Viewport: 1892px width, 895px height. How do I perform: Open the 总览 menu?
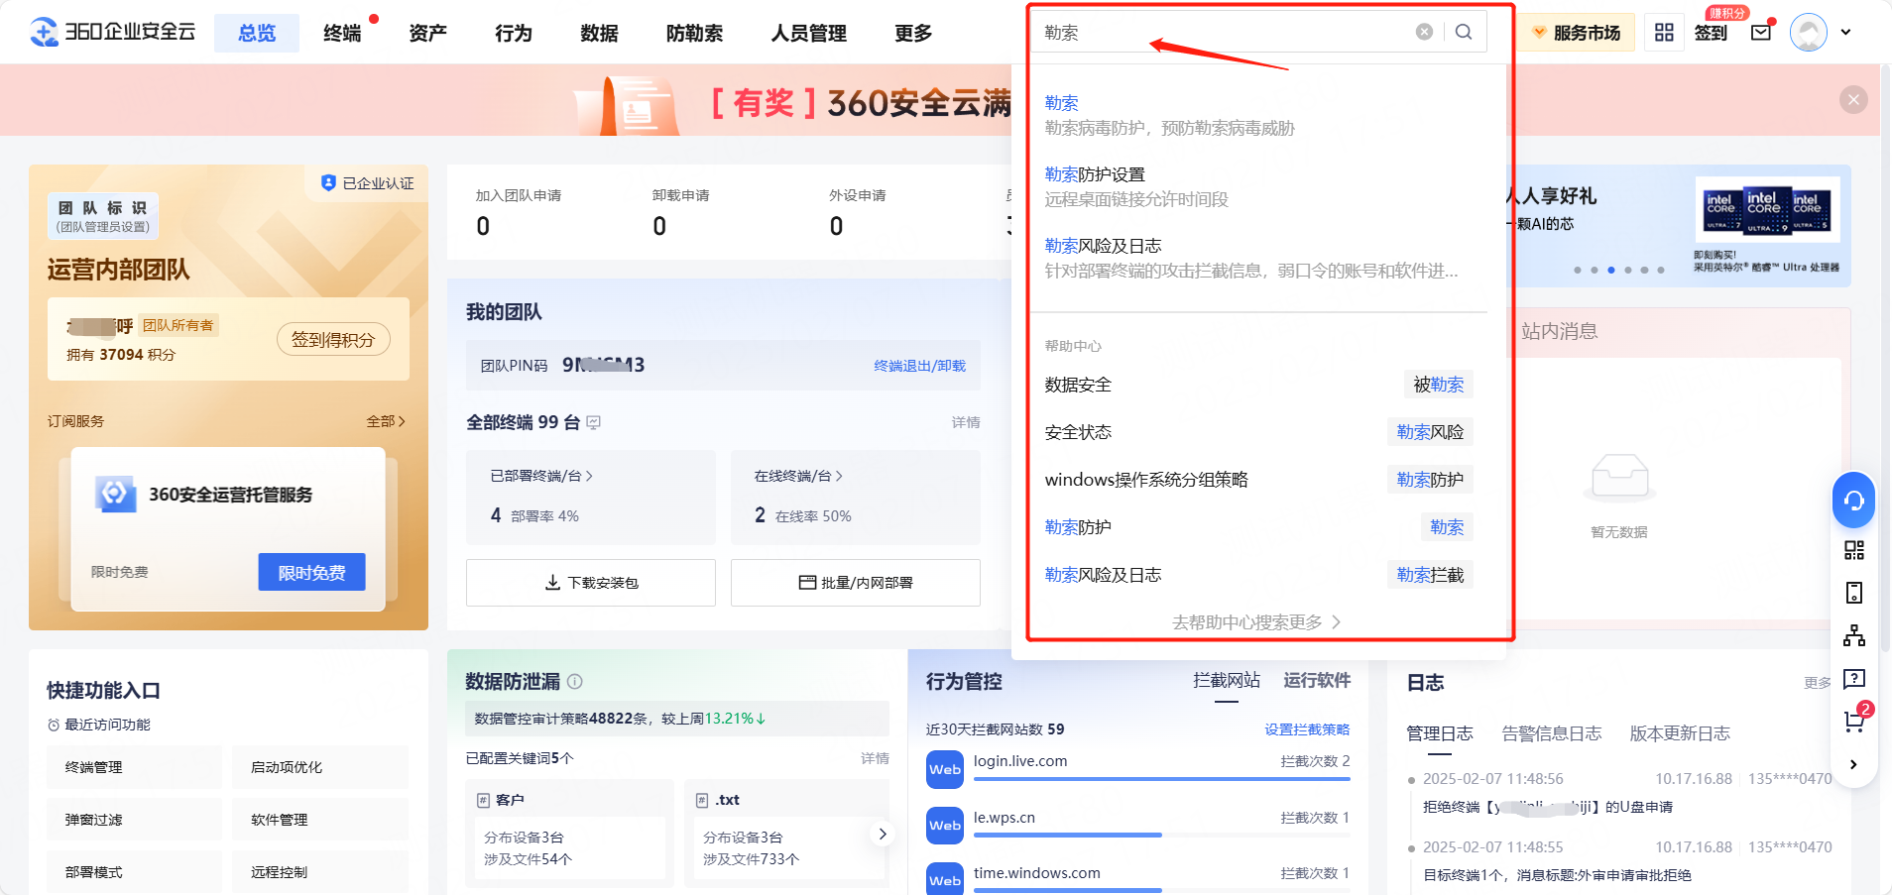tap(257, 33)
